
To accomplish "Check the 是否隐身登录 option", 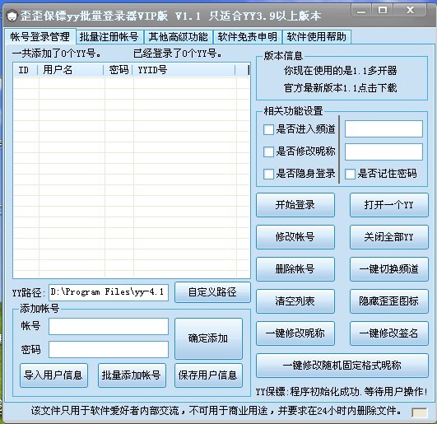I will click(268, 174).
